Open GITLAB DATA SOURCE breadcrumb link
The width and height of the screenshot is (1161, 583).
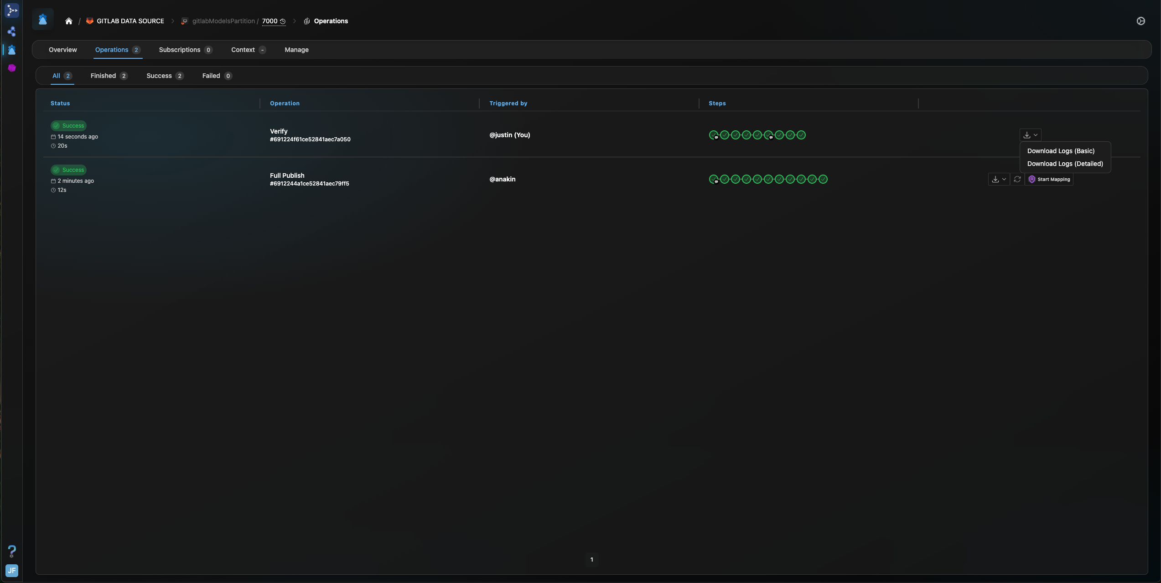[x=130, y=21]
